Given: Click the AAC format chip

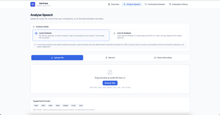Looking at the screenshot, I should coord(81,106).
